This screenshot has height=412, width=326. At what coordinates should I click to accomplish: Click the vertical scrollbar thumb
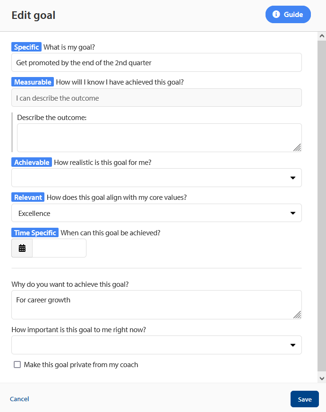click(322, 206)
